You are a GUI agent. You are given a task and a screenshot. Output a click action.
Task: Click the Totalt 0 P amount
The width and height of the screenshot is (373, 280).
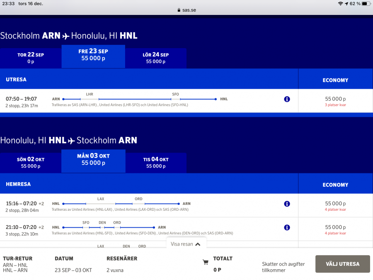[217, 270]
